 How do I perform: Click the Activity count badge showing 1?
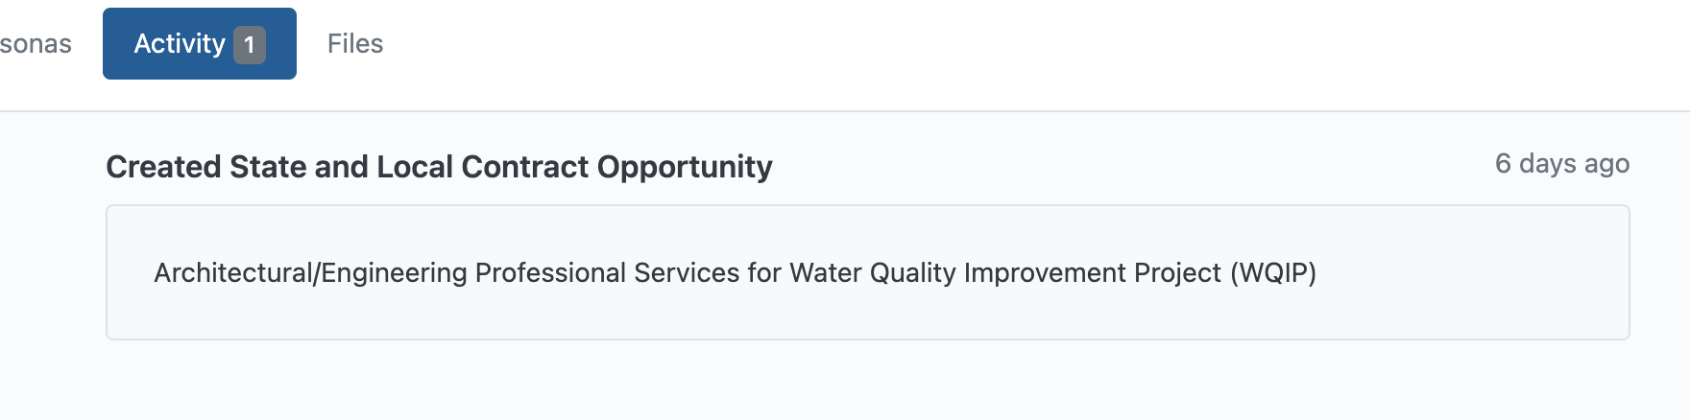point(250,45)
